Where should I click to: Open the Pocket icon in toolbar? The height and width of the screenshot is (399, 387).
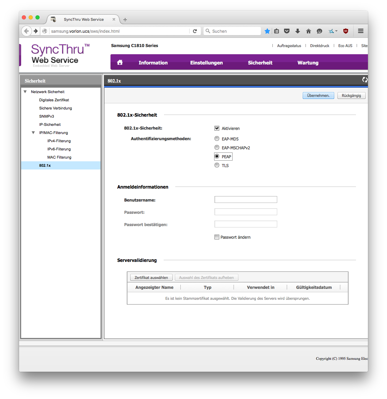tap(287, 31)
